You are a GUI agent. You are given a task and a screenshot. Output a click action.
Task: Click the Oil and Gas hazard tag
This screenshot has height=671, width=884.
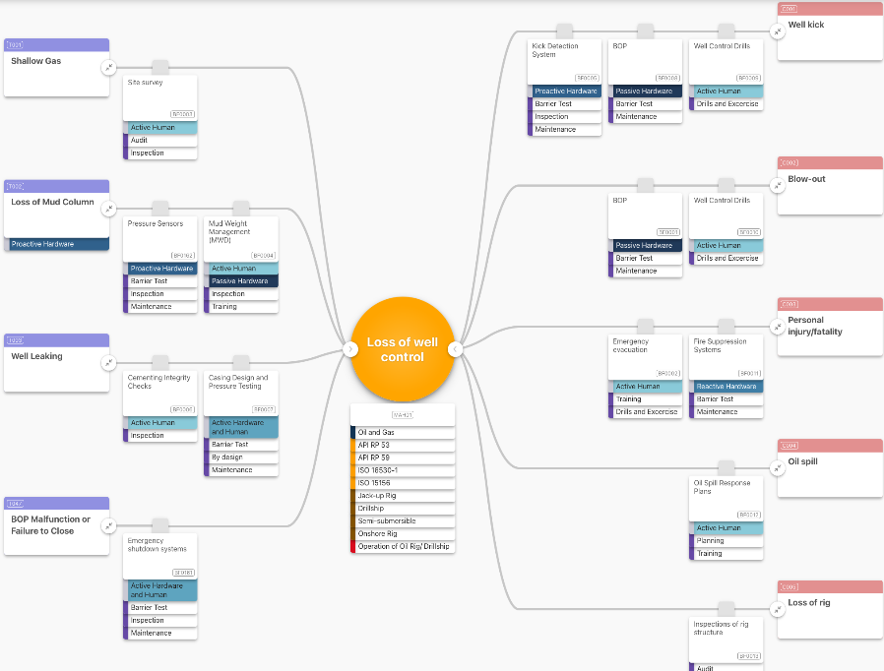click(x=403, y=433)
